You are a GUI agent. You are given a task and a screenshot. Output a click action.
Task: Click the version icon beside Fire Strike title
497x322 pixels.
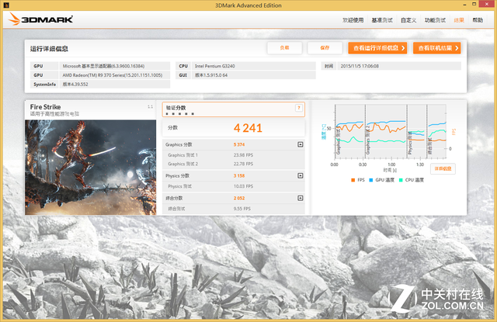tap(150, 106)
